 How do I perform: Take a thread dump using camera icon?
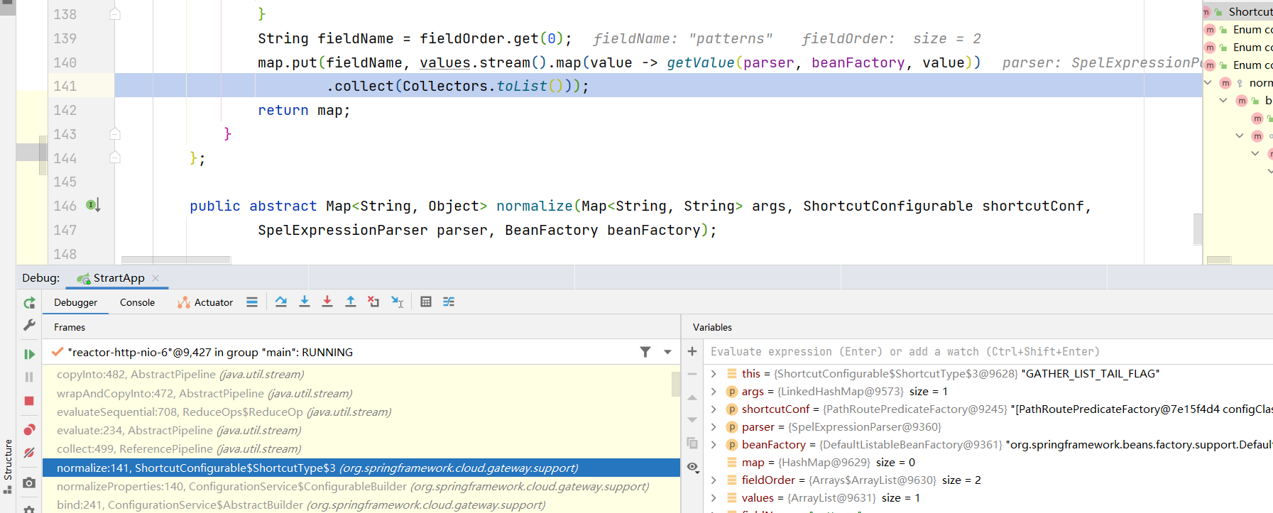coord(29,482)
